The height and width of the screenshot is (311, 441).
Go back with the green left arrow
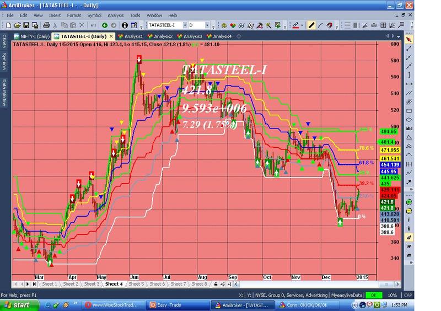(x=105, y=25)
